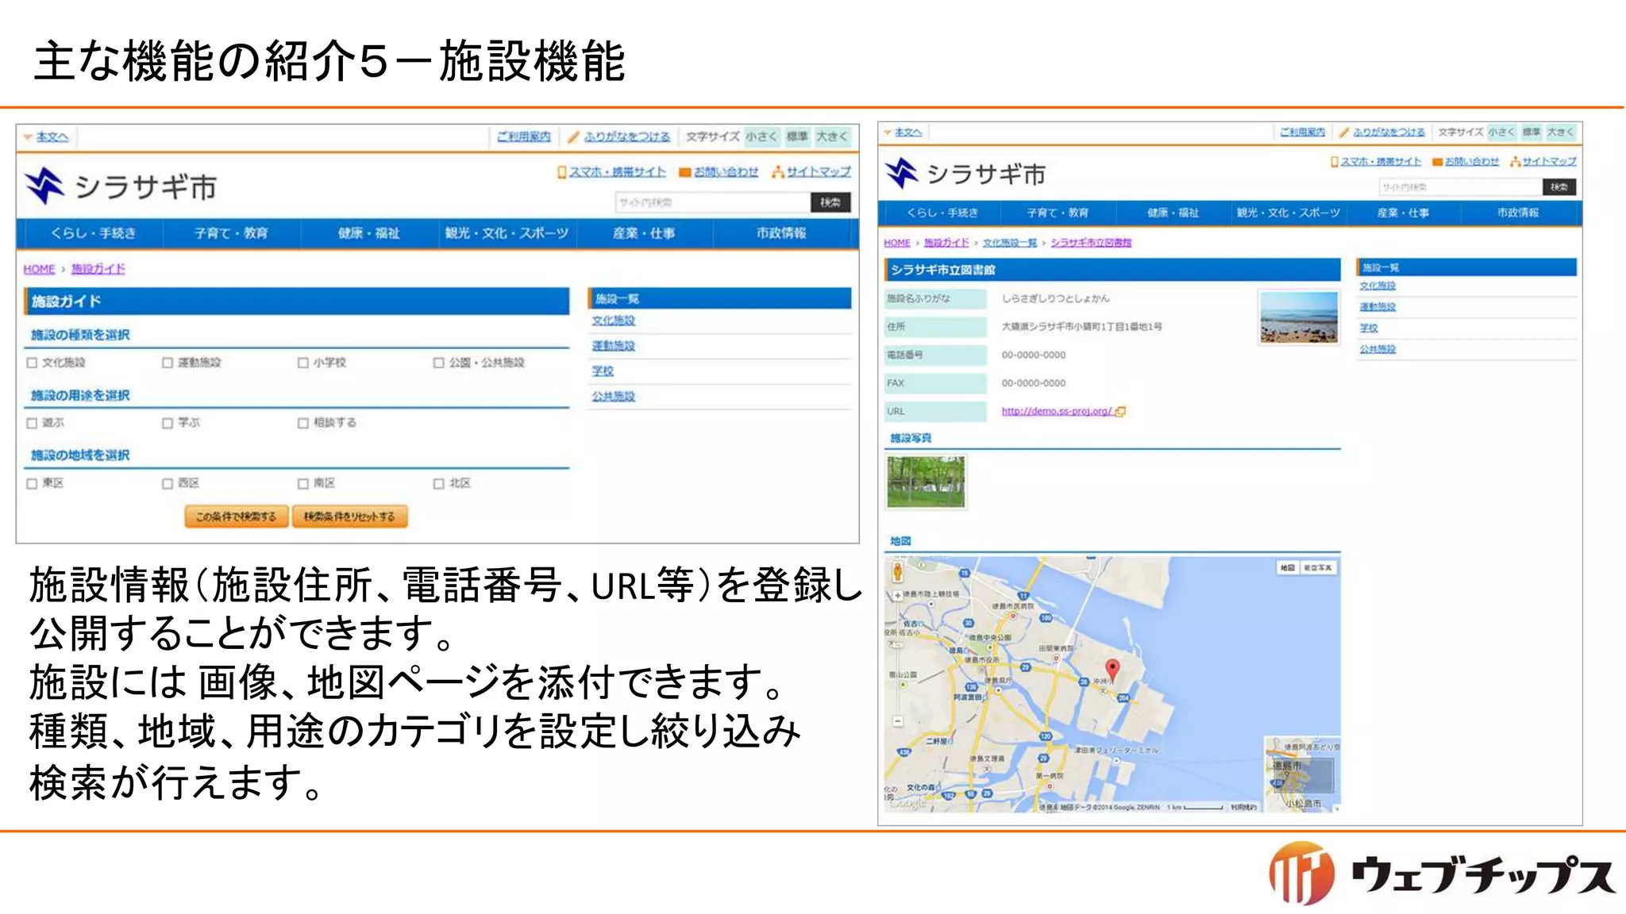
Task: Check the 運動施設 facility type checkbox
Action: tap(168, 363)
